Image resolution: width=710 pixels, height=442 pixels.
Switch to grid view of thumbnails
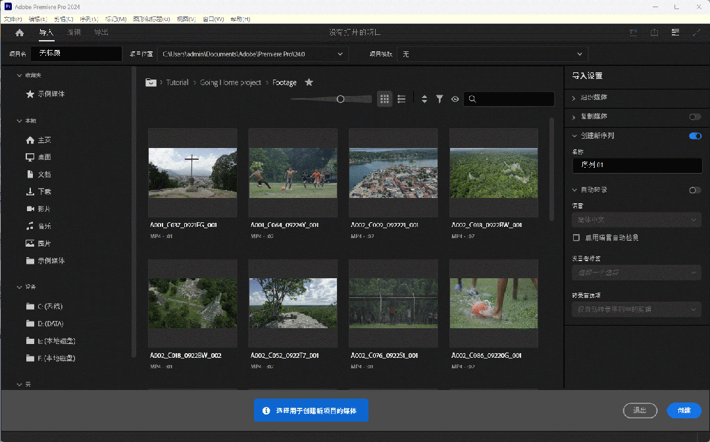[385, 99]
